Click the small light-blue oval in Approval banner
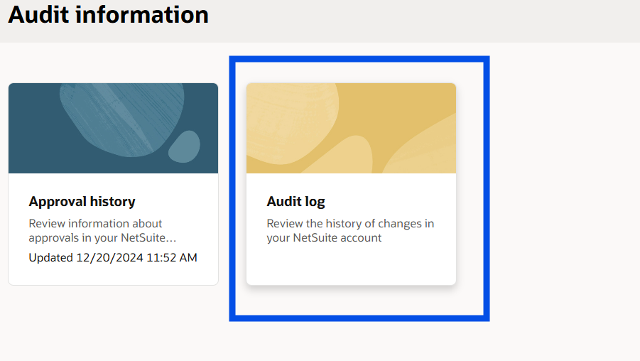 tap(185, 146)
